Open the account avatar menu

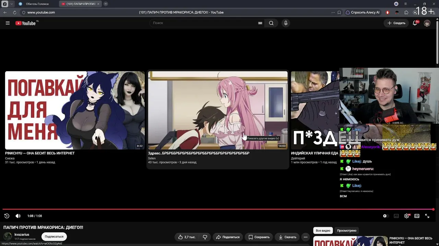[x=427, y=23]
